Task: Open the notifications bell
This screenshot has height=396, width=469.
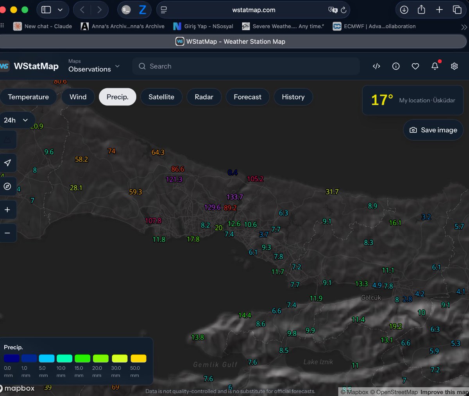Action: click(x=435, y=66)
